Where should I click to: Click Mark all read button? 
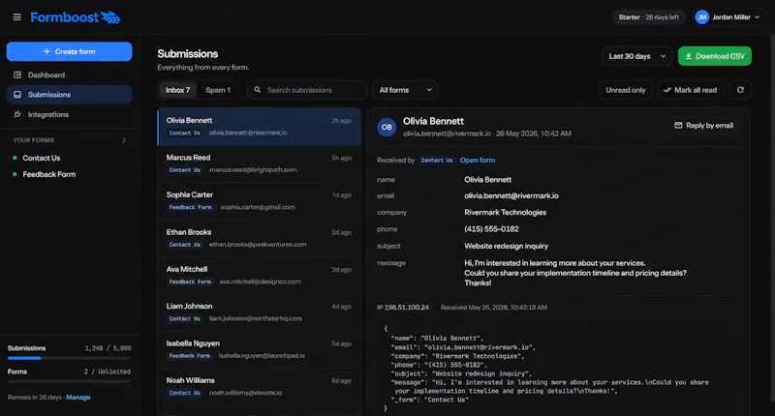pyautogui.click(x=690, y=90)
